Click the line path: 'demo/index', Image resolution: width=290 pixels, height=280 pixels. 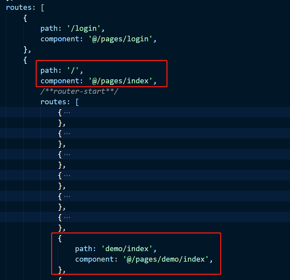tap(116, 249)
